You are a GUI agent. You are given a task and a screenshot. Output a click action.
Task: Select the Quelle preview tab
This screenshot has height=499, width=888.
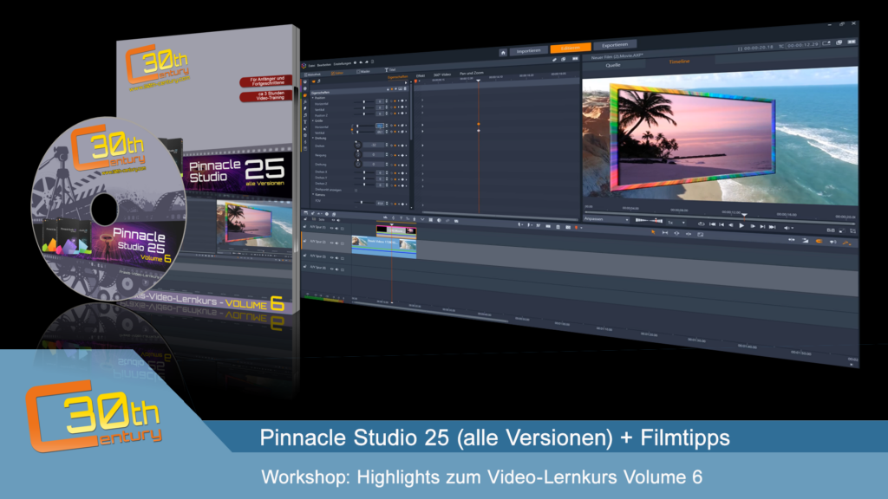613,65
